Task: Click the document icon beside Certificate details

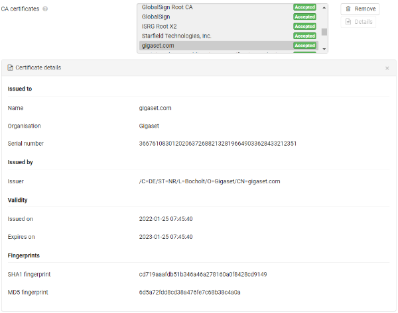Action: point(10,67)
